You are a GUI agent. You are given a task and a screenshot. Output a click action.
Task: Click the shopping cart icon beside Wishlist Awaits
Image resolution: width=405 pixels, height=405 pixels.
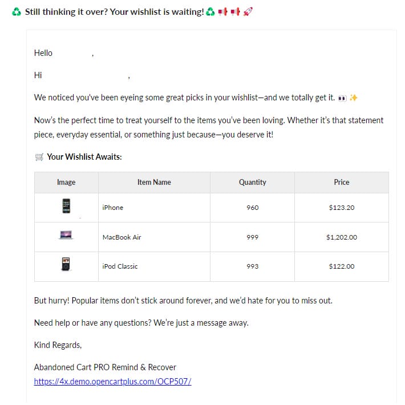[39, 157]
